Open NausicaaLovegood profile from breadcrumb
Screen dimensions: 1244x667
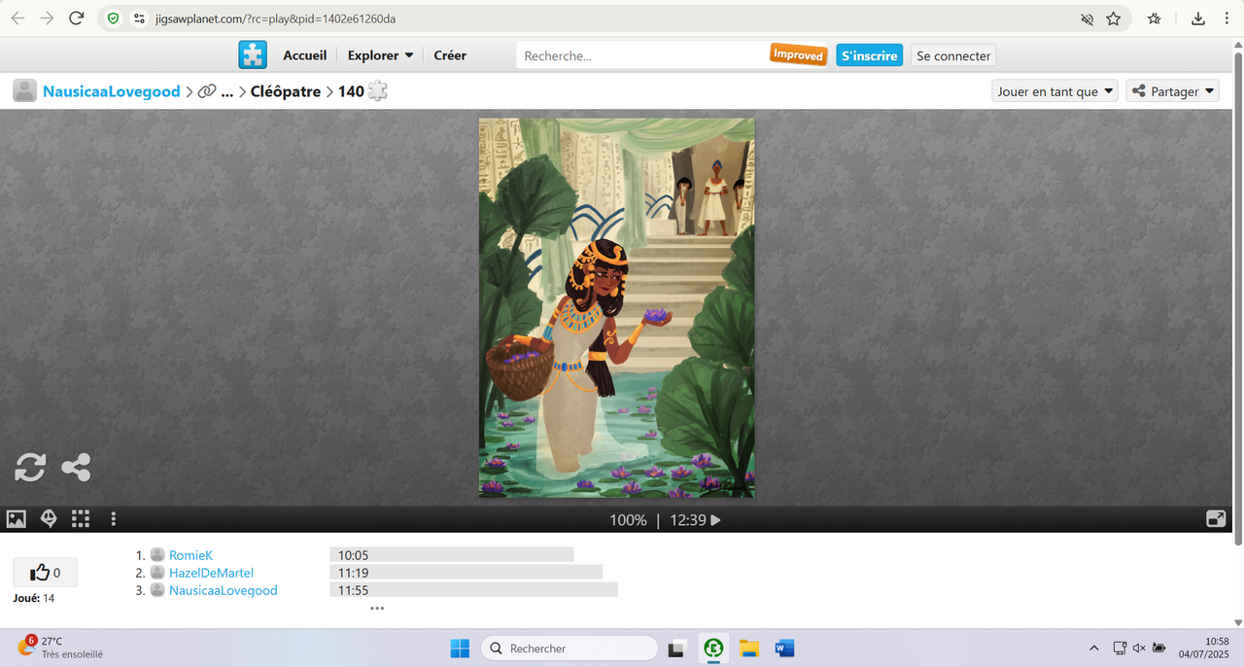(112, 91)
